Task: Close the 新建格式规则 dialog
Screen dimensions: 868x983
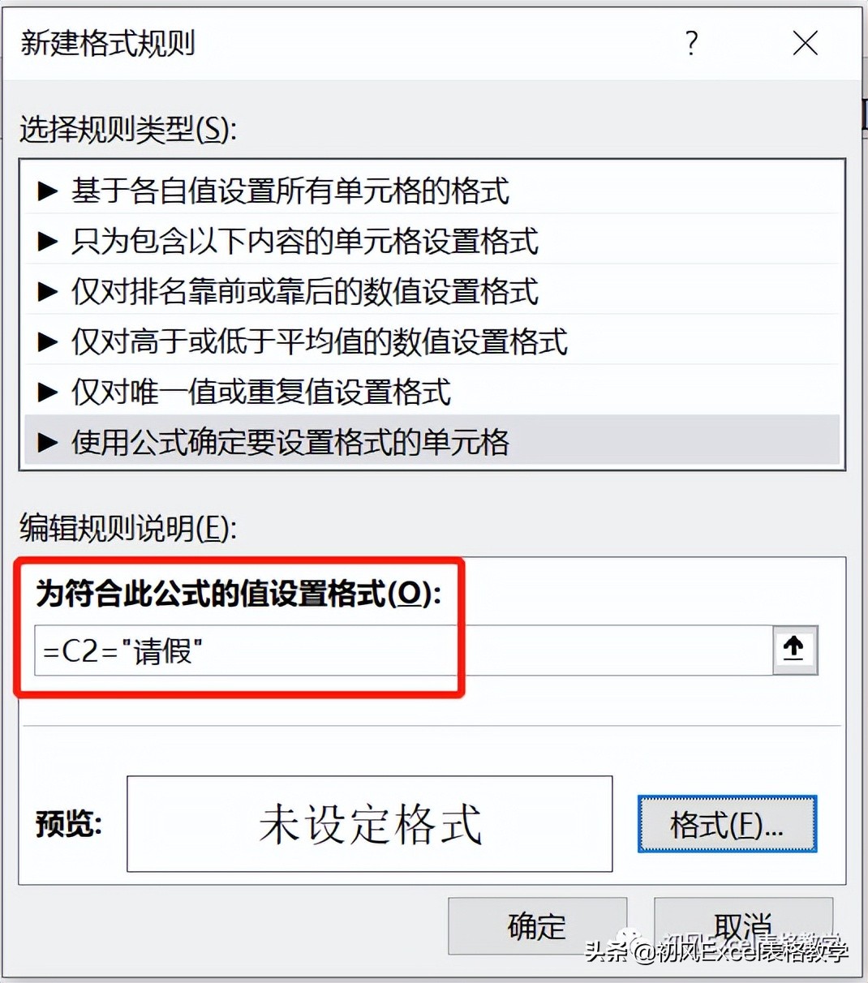Action: pyautogui.click(x=805, y=43)
